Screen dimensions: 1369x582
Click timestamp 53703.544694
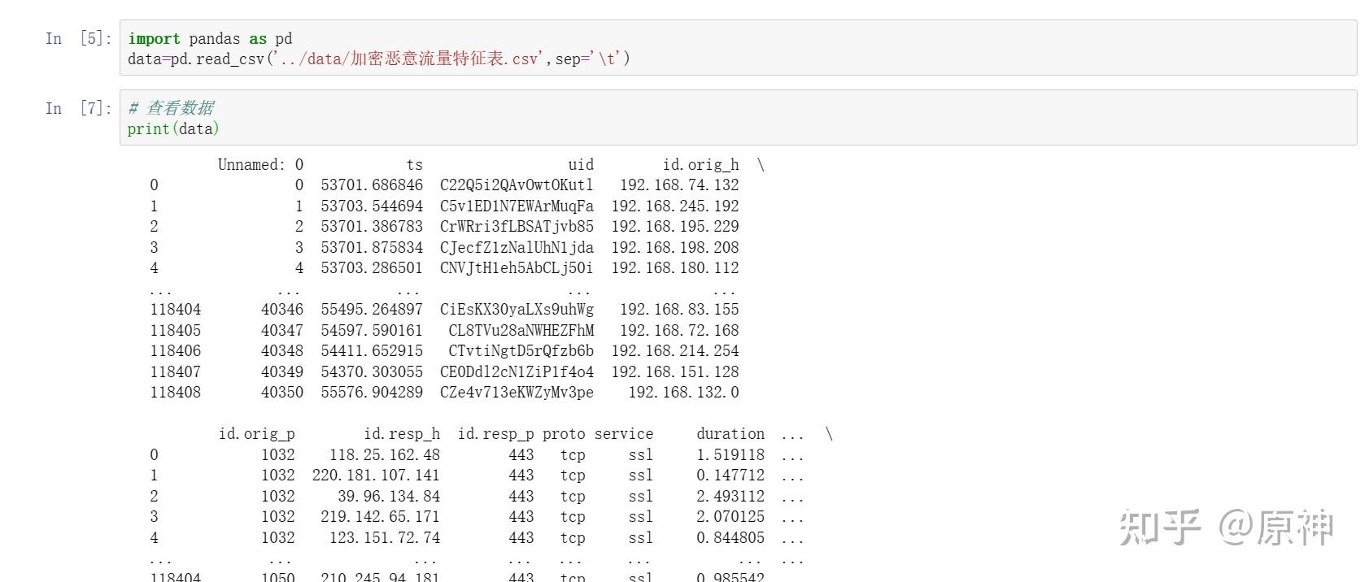[372, 206]
